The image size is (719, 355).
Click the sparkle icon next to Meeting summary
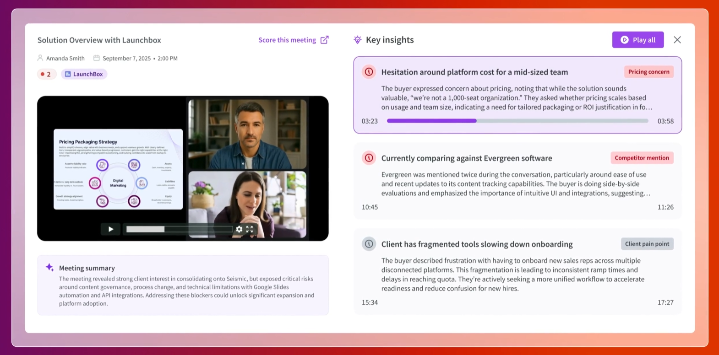pyautogui.click(x=49, y=267)
